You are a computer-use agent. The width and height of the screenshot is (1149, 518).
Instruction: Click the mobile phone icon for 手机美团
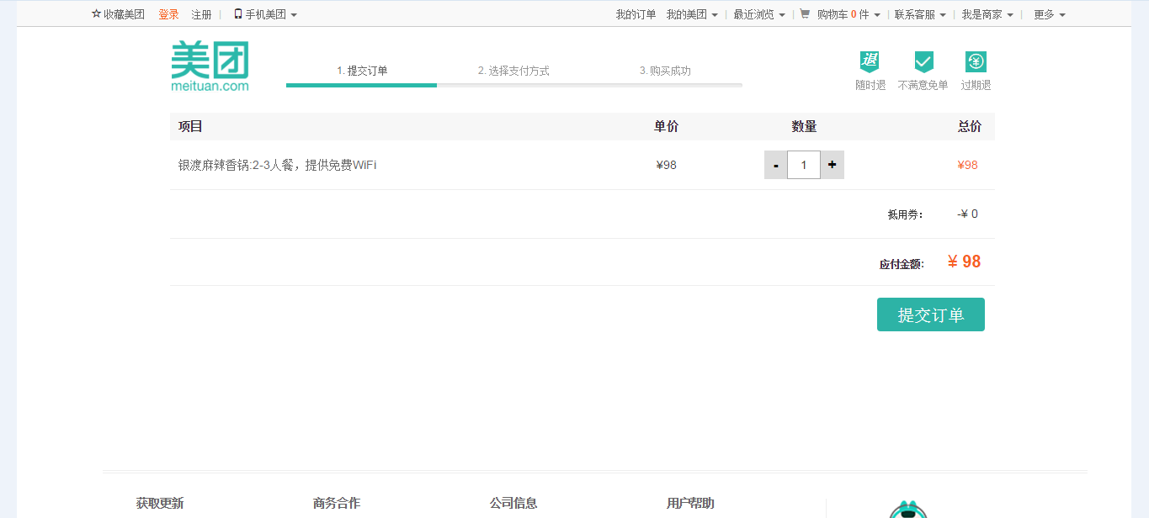point(237,14)
